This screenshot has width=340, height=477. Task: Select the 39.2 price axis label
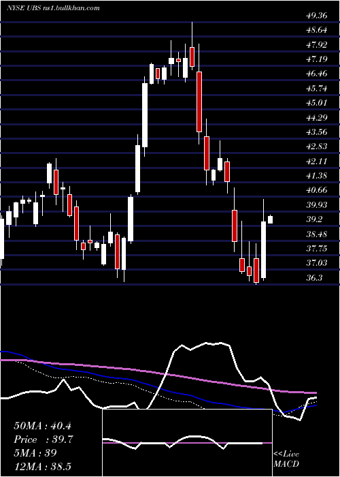[314, 219]
